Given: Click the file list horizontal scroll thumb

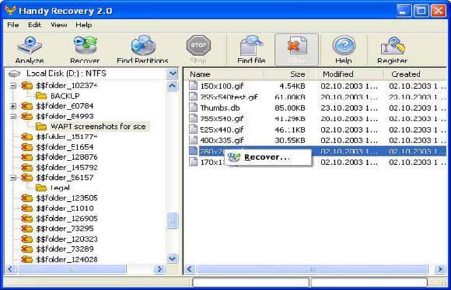Looking at the screenshot, I should [312, 269].
